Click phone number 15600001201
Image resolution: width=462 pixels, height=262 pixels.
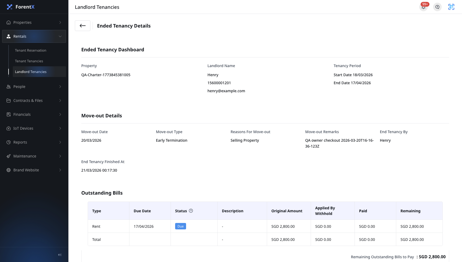click(x=219, y=83)
